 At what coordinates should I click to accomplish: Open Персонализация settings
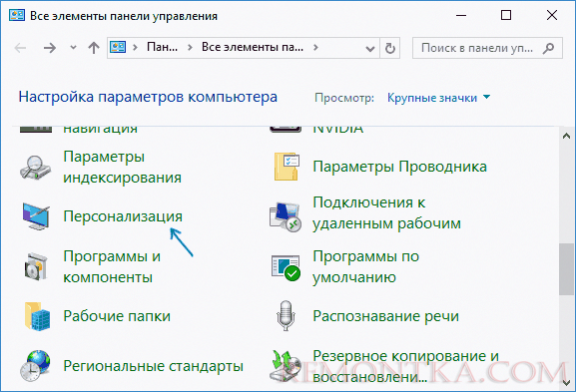pos(123,216)
